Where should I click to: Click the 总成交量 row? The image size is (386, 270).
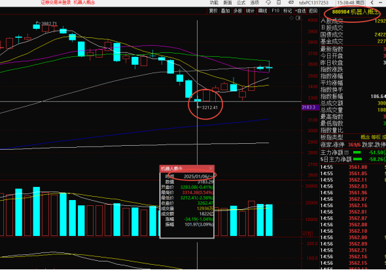(x=353, y=110)
